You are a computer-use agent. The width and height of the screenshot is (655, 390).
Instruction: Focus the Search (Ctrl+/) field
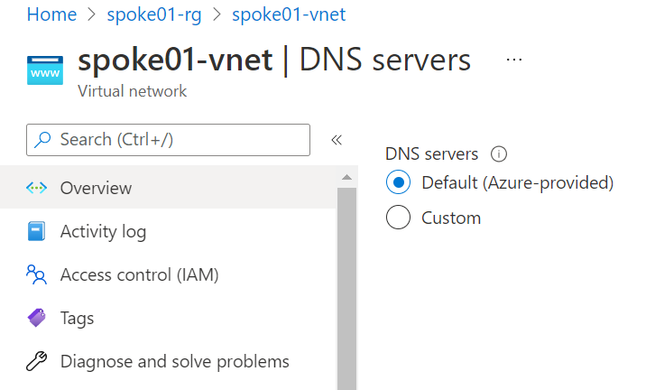(168, 140)
